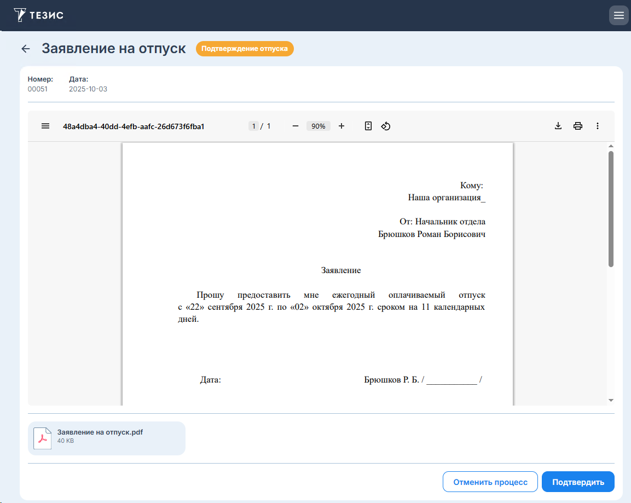The height and width of the screenshot is (503, 631).
Task: Rotate the PDF document counterclockwise
Action: click(386, 126)
